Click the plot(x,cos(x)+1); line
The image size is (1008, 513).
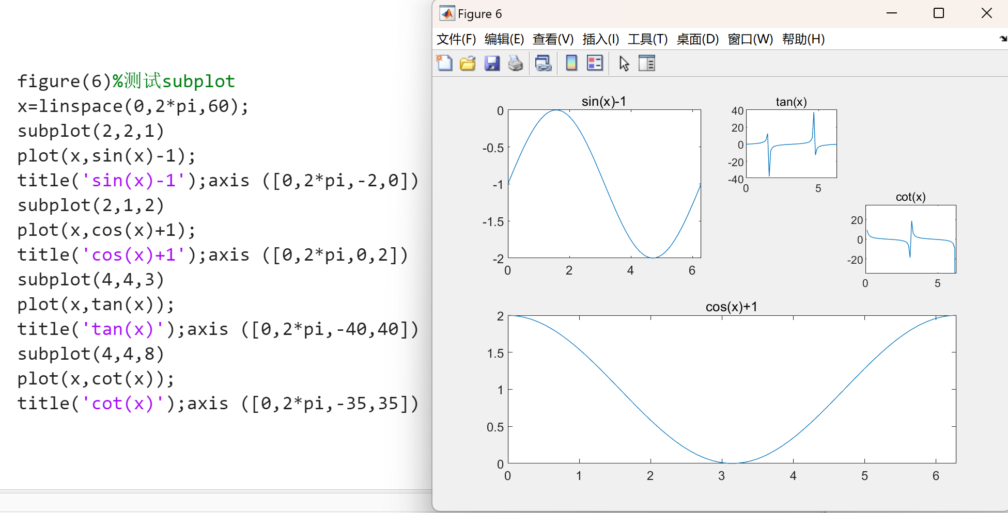click(107, 230)
